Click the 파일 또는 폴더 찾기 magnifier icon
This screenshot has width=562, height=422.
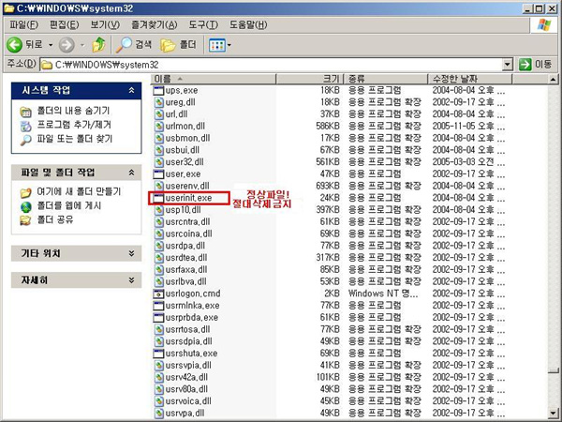[26, 140]
